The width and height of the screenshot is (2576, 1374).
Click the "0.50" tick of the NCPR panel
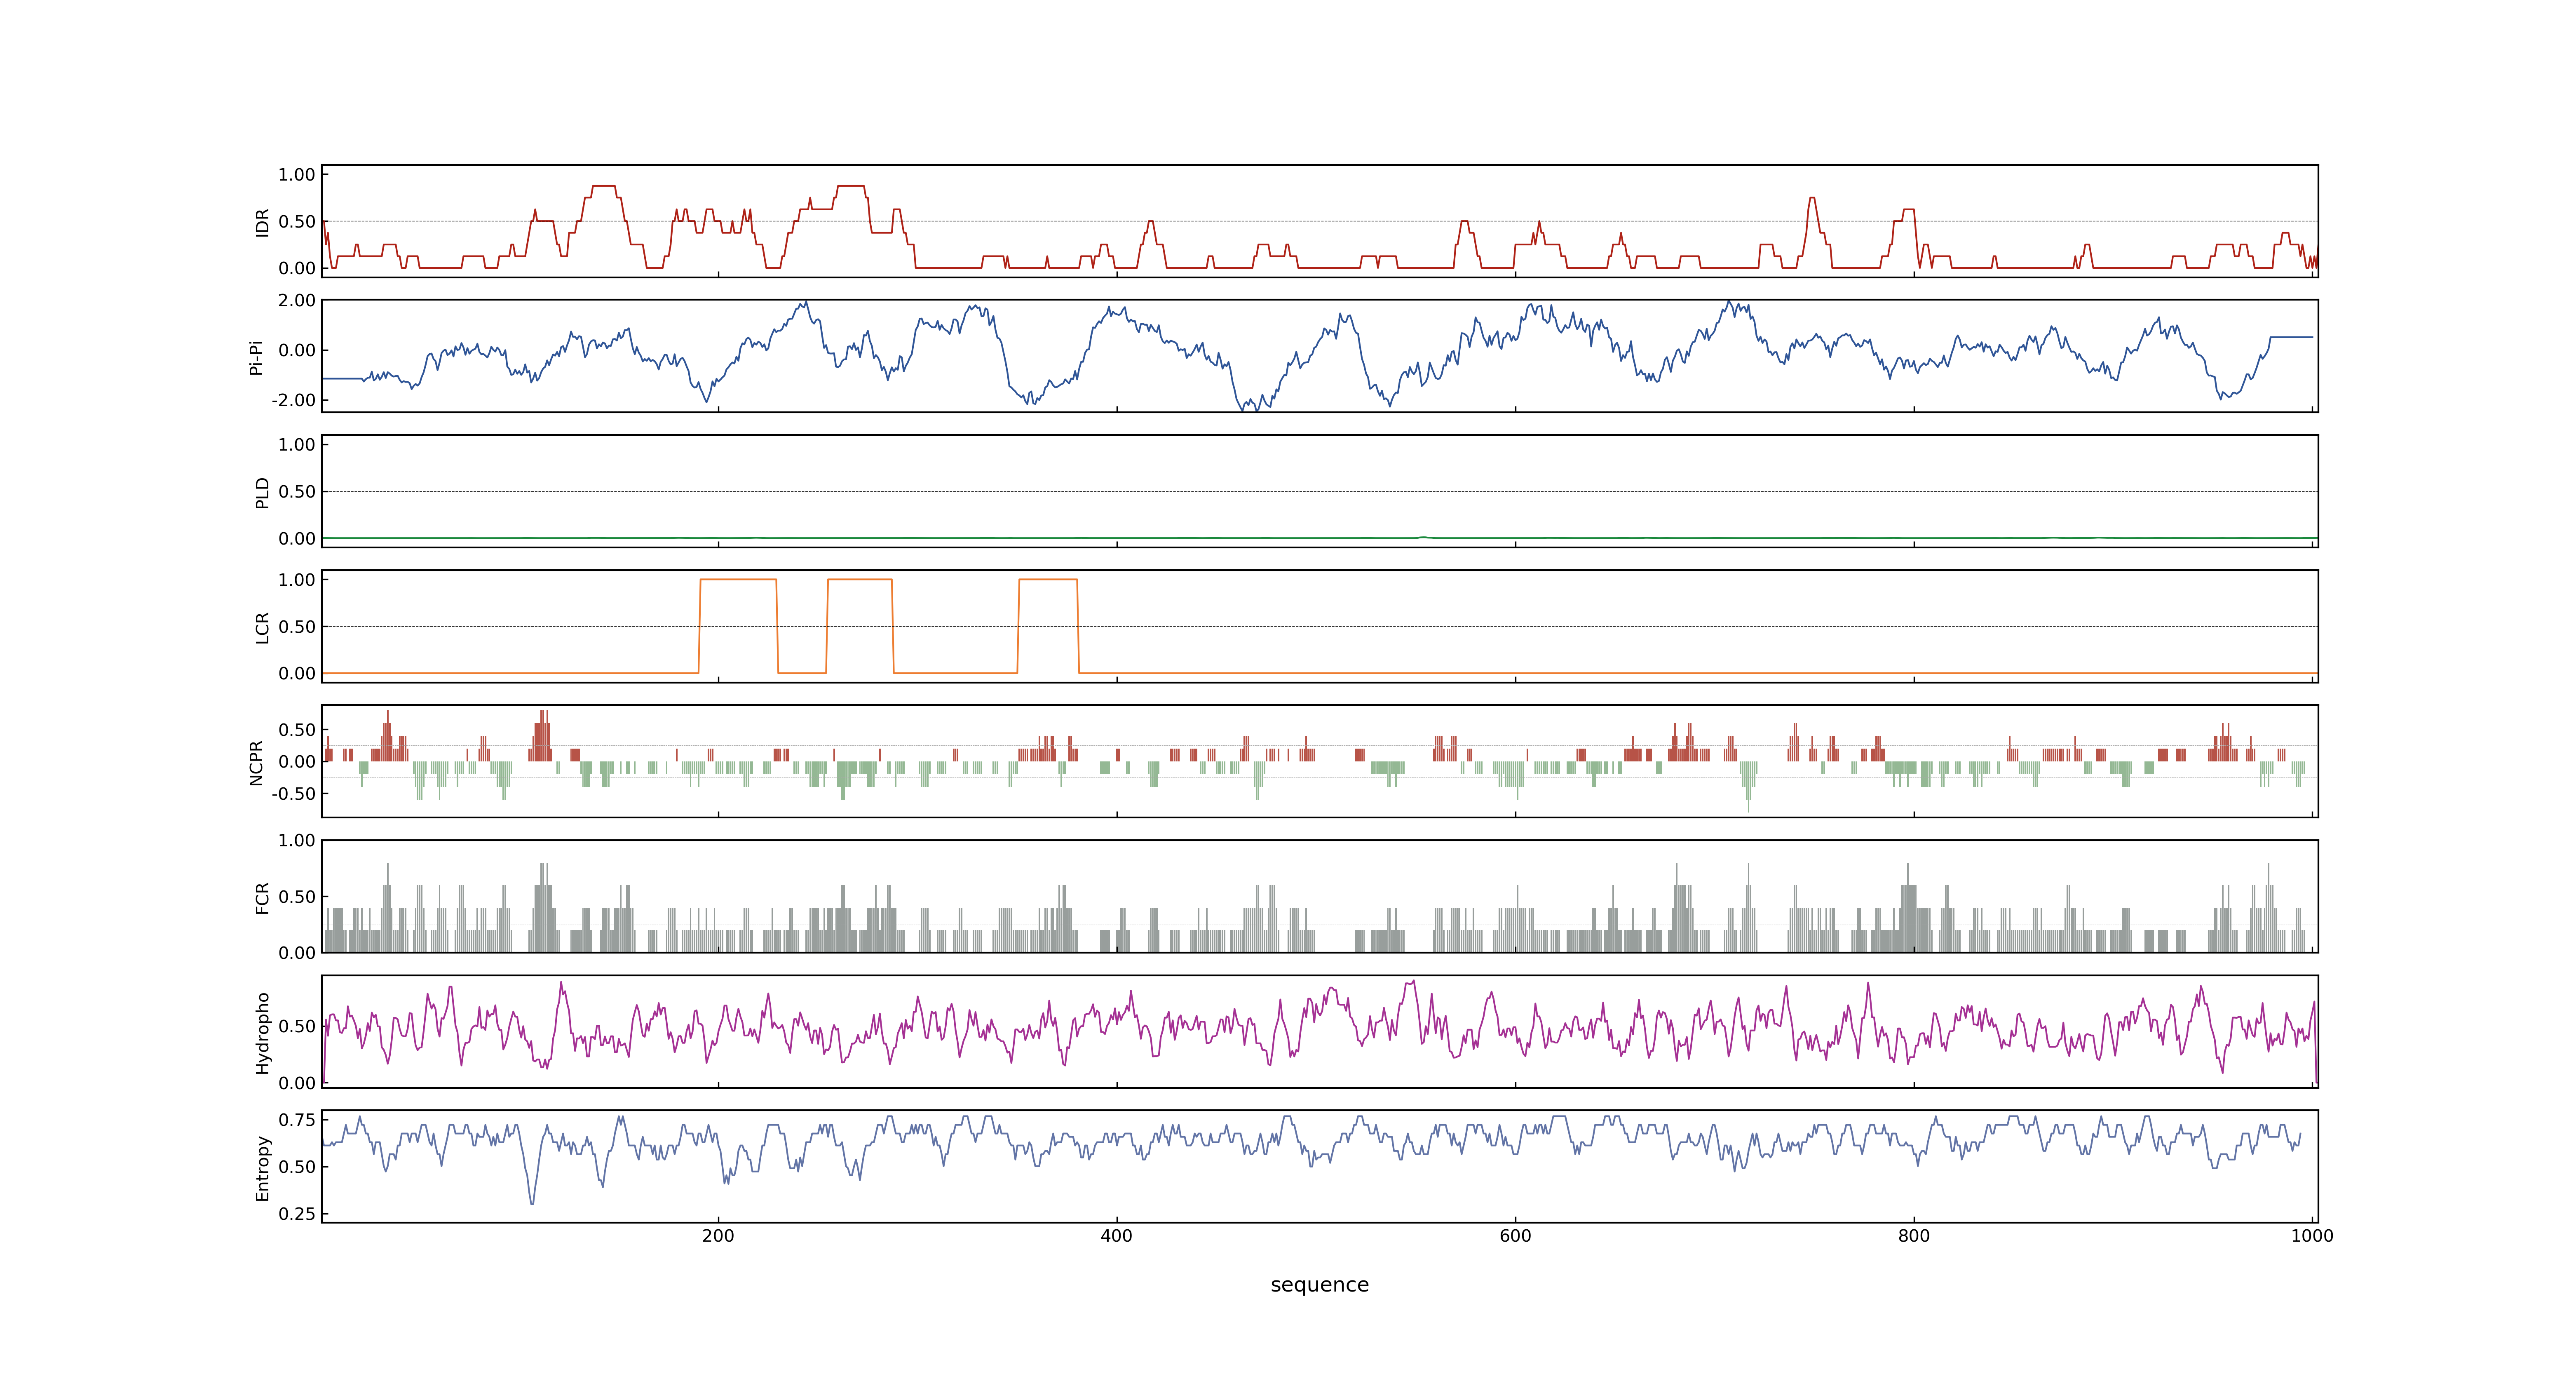tap(297, 730)
